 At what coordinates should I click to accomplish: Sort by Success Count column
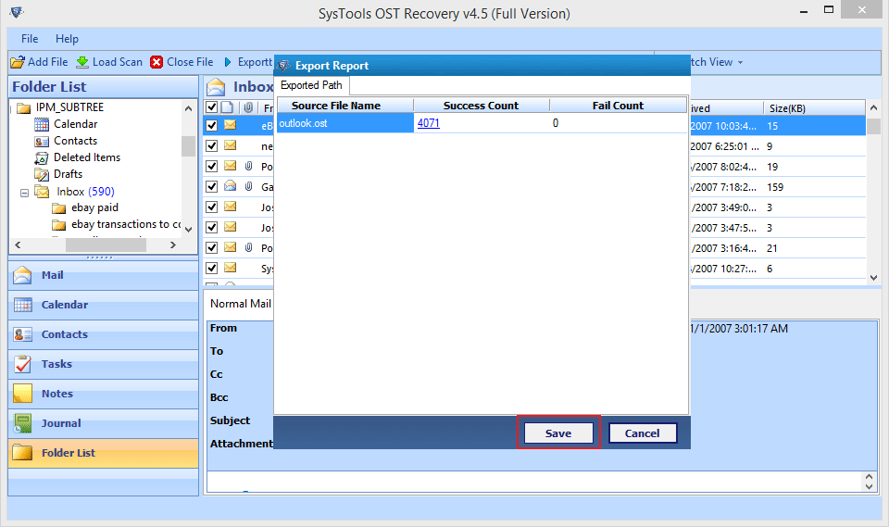pos(482,106)
